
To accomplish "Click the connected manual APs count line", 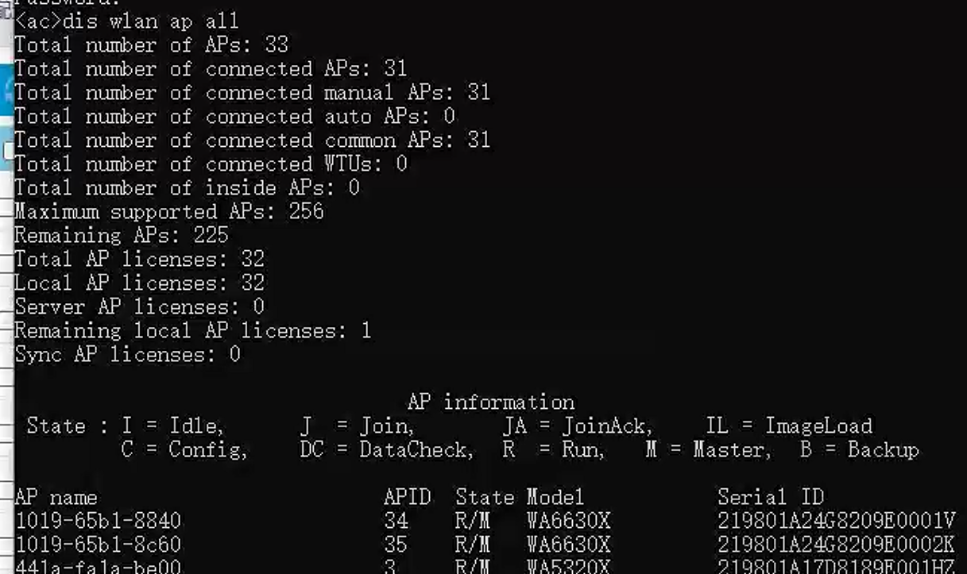I will pos(252,93).
